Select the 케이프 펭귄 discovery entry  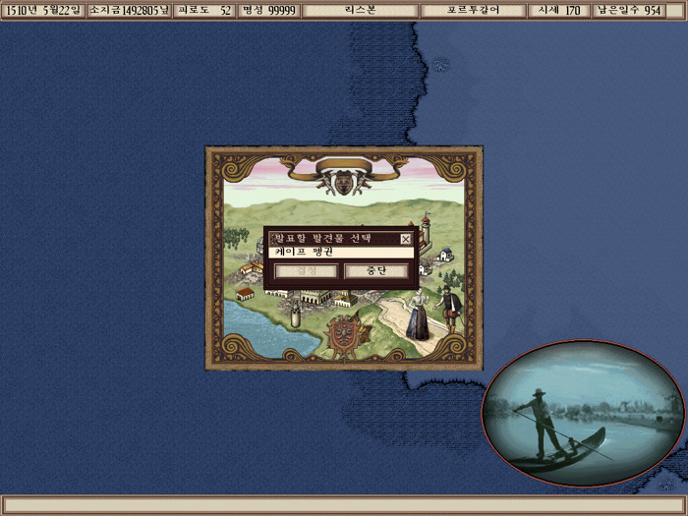[x=341, y=252]
